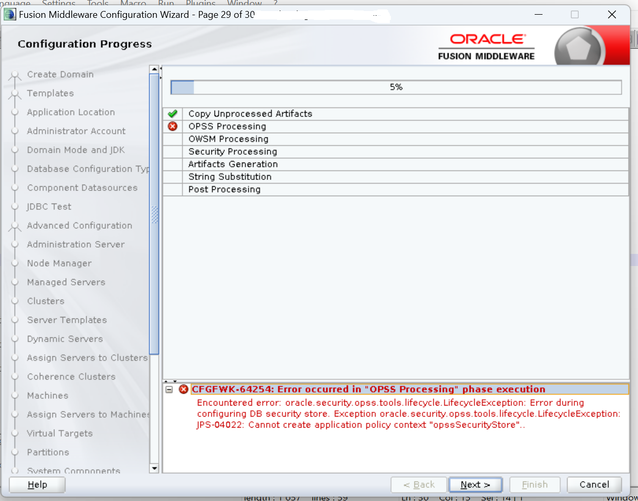638x501 pixels.
Task: Click the split pane collapse arrows above the message area
Action: [171, 381]
